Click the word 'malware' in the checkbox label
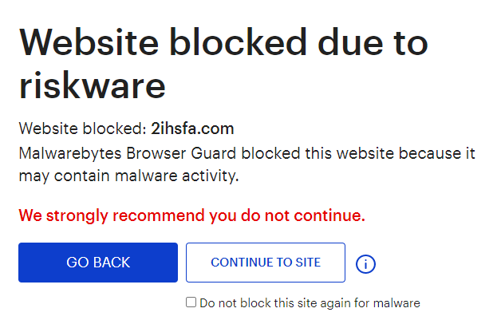 click(397, 303)
